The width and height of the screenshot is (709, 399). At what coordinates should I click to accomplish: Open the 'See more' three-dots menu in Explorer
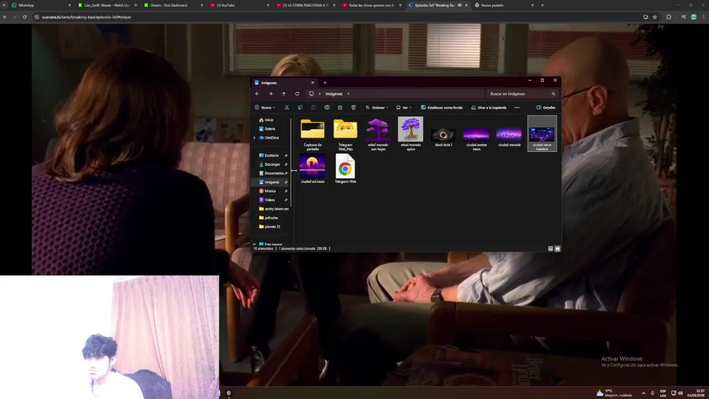tap(517, 108)
